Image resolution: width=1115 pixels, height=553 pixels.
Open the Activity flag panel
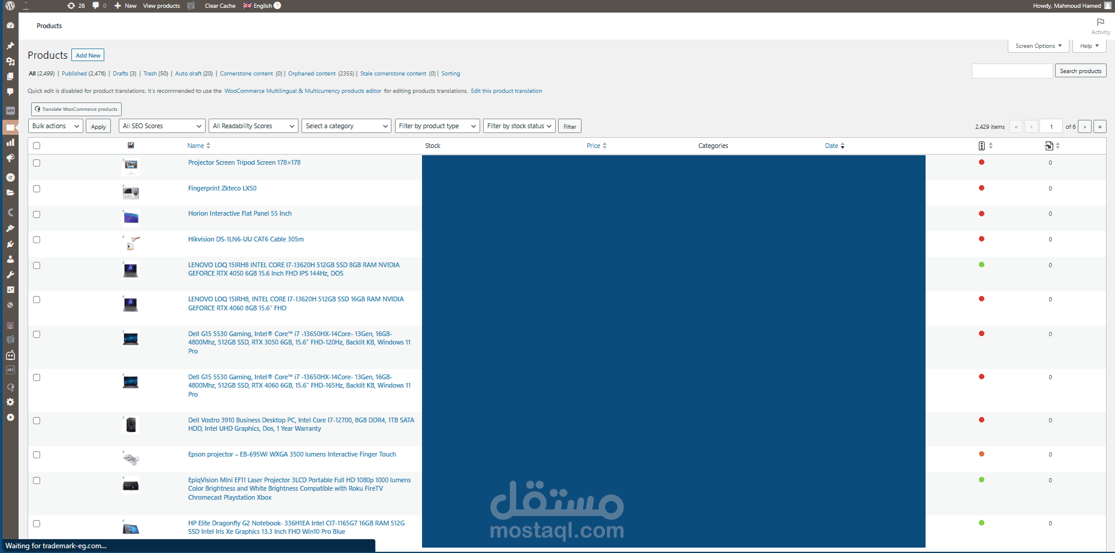[x=1101, y=26]
